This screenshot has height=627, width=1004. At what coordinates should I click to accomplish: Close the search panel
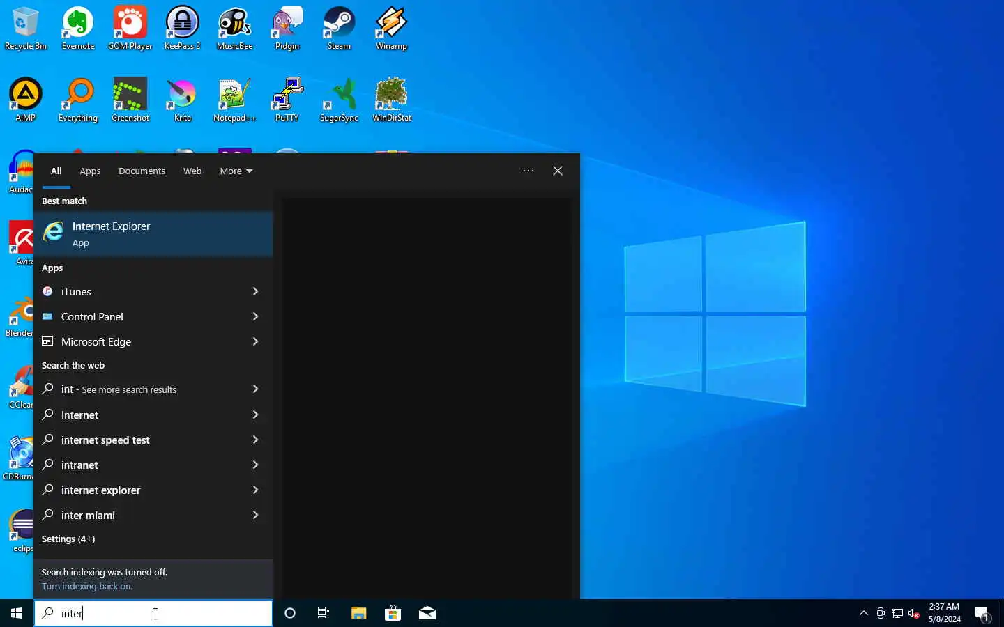click(x=558, y=171)
